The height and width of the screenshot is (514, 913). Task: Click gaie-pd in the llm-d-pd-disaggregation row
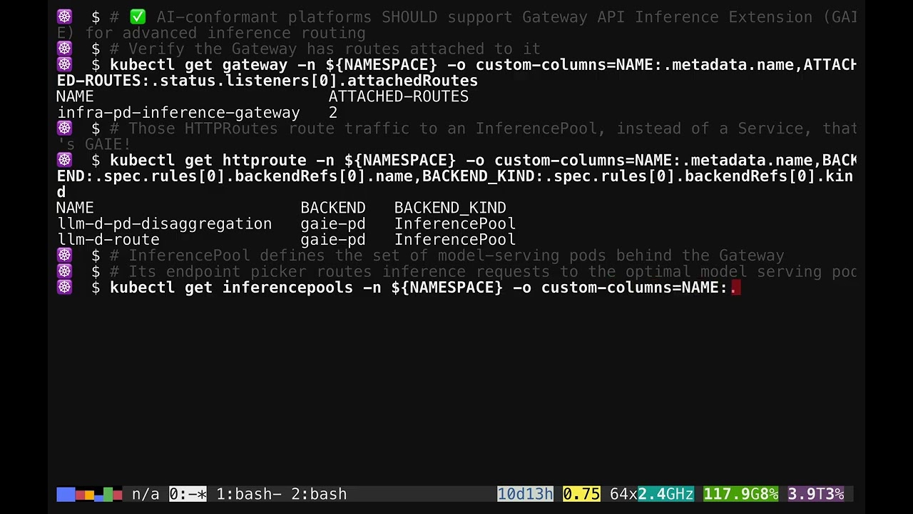(x=333, y=223)
